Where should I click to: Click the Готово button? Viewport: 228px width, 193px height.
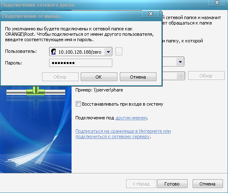(x=172, y=184)
